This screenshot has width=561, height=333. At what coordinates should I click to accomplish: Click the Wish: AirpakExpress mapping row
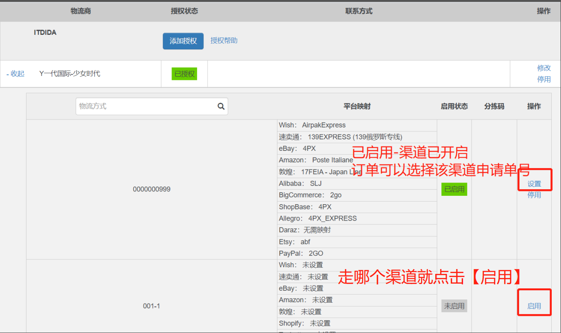click(357, 125)
